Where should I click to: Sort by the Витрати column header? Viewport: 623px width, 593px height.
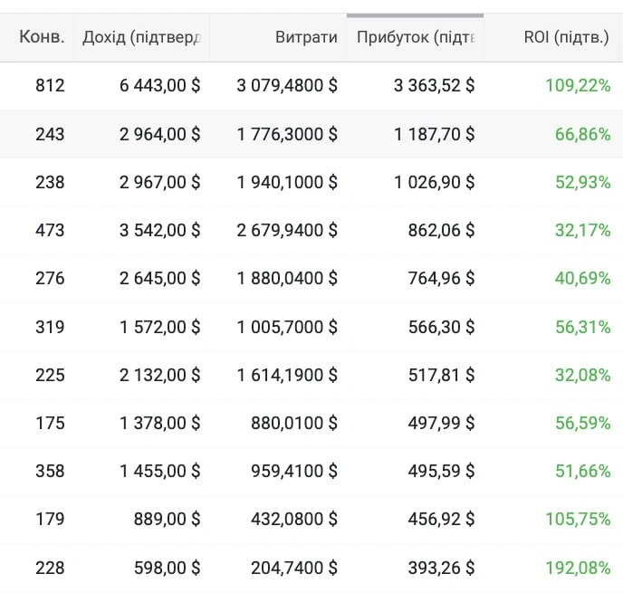click(x=306, y=37)
